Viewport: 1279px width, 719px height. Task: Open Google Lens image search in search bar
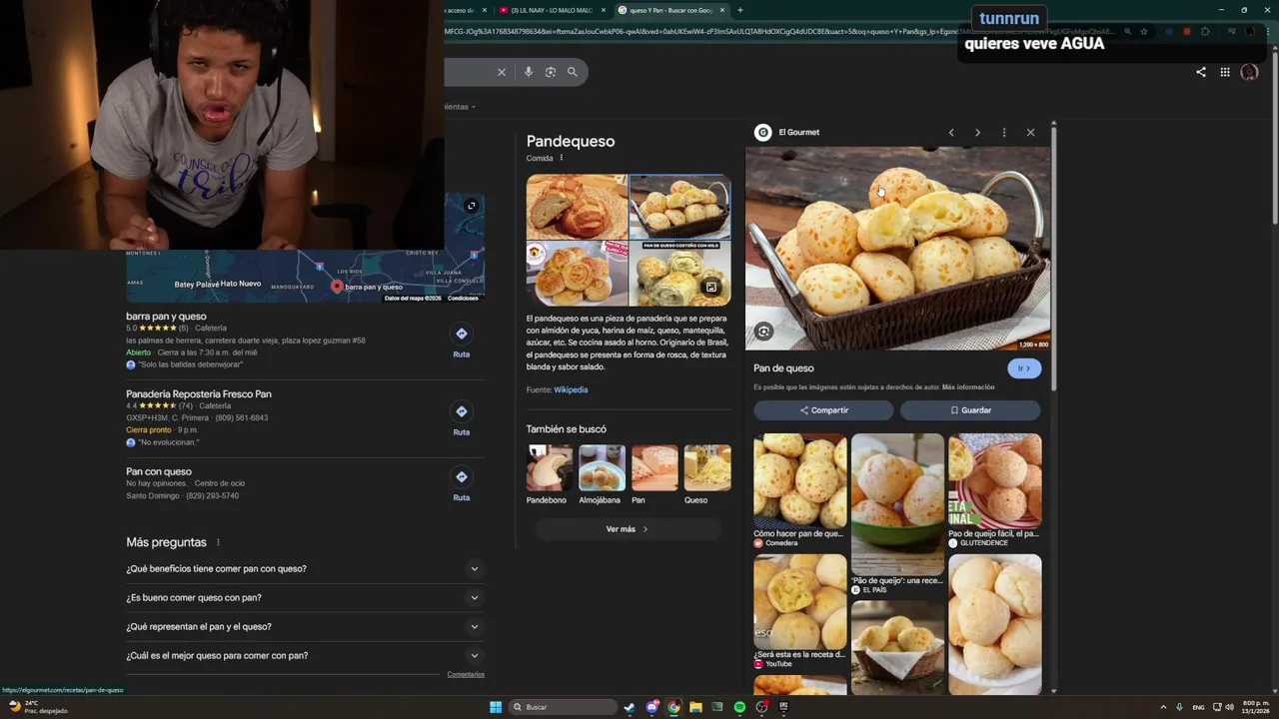coord(551,72)
